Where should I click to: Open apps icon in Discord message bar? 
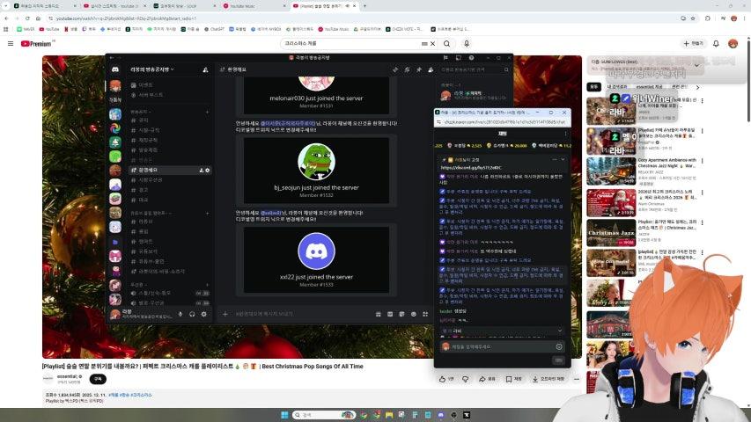(425, 314)
